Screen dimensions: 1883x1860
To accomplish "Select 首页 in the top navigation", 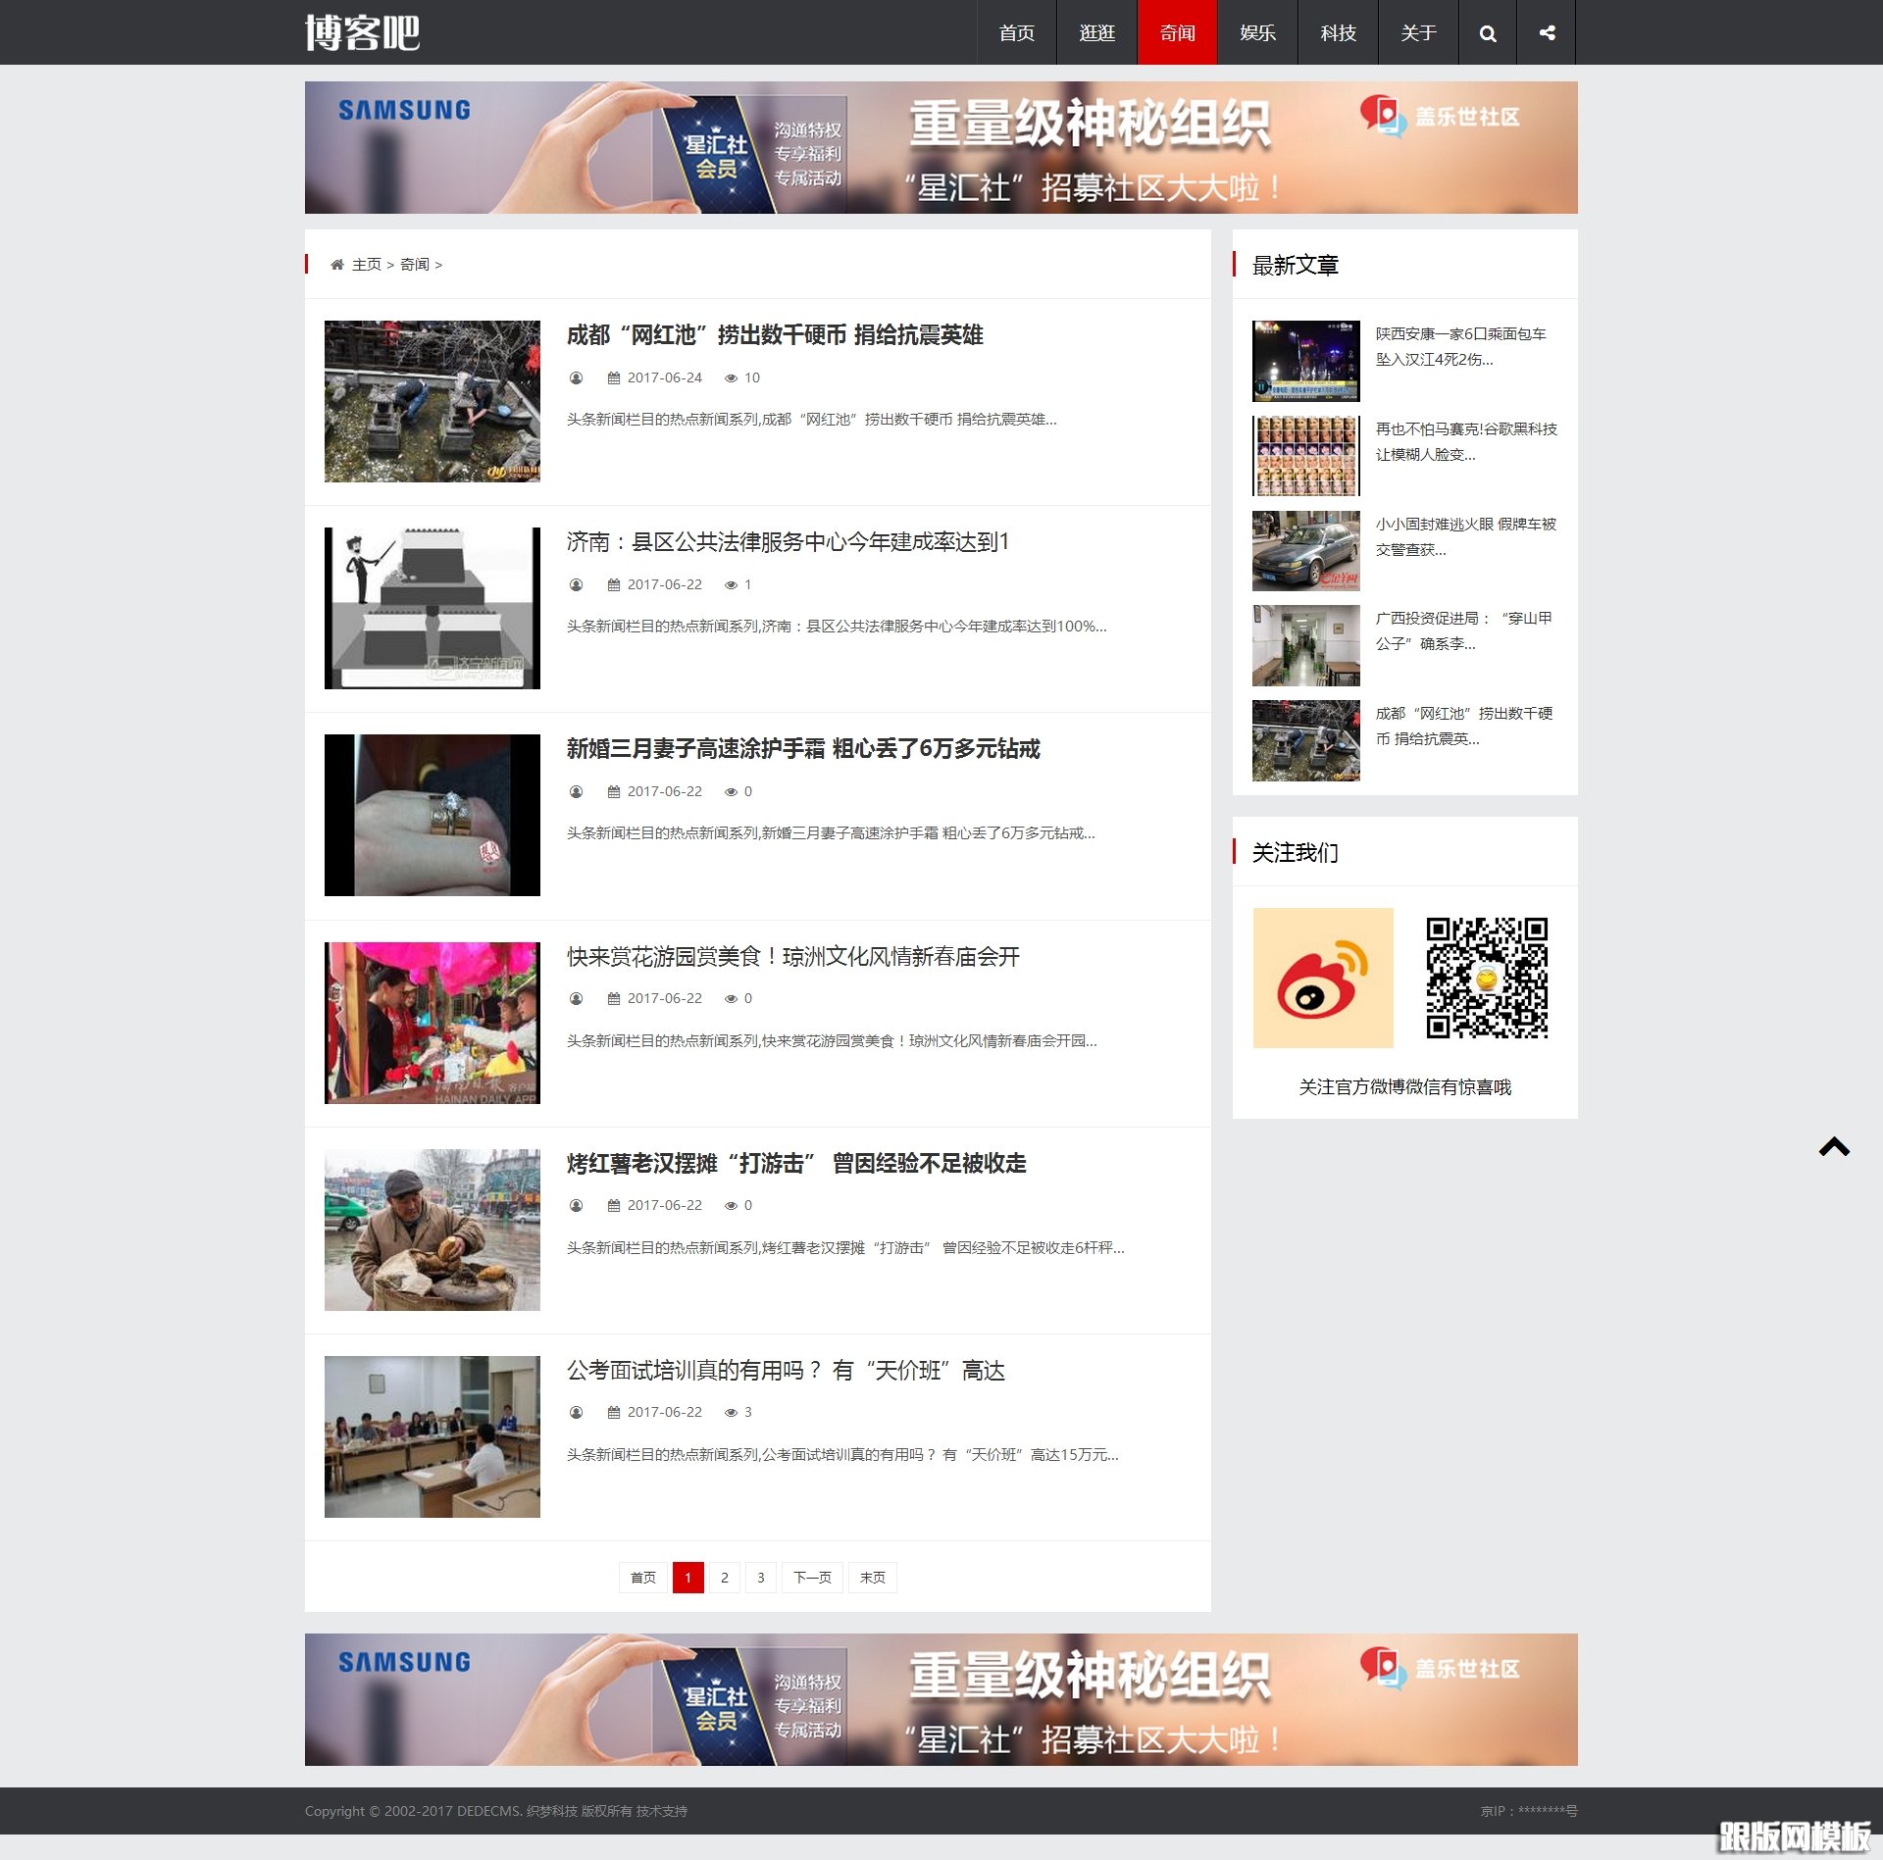I will tap(1017, 32).
